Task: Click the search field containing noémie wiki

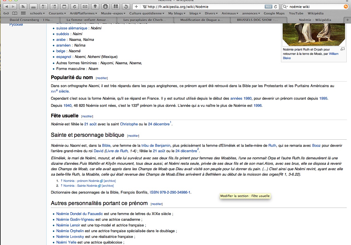Action: pos(316,7)
